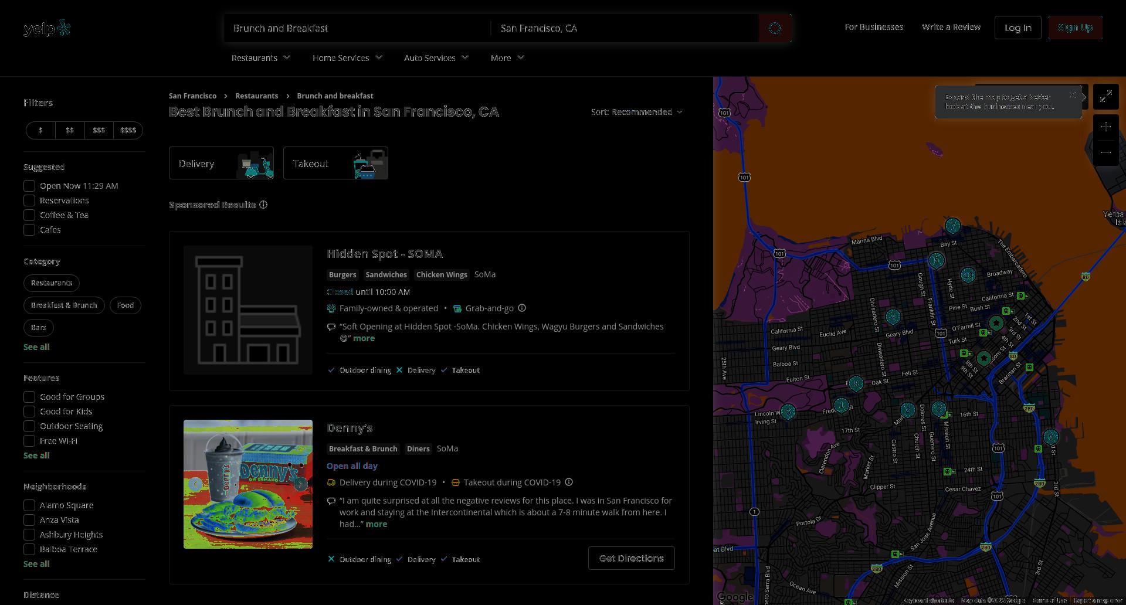Screen dimensions: 1126x605
Task: Select the Delivery option card
Action: point(221,163)
